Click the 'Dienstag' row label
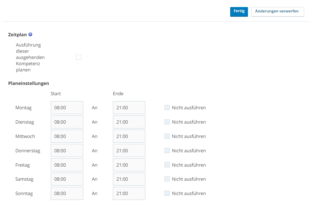 25,122
